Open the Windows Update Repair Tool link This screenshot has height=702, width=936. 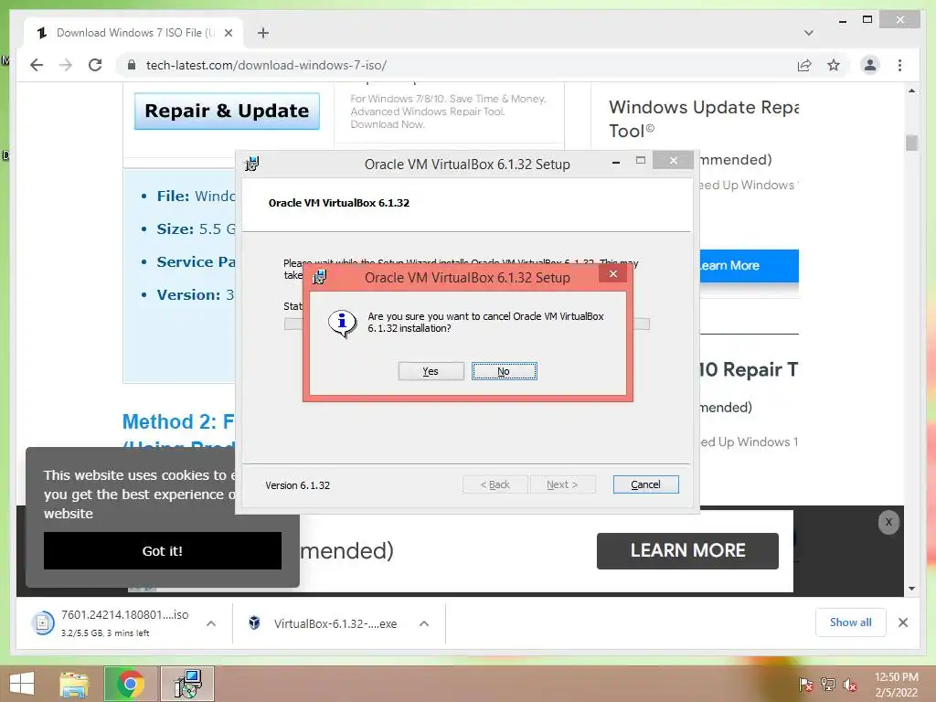pyautogui.click(x=703, y=118)
